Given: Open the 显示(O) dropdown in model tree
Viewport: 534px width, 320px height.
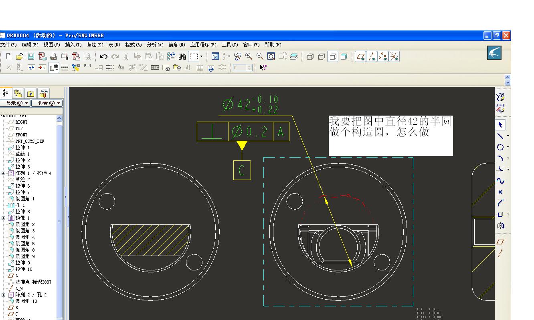Looking at the screenshot, I should (x=15, y=103).
